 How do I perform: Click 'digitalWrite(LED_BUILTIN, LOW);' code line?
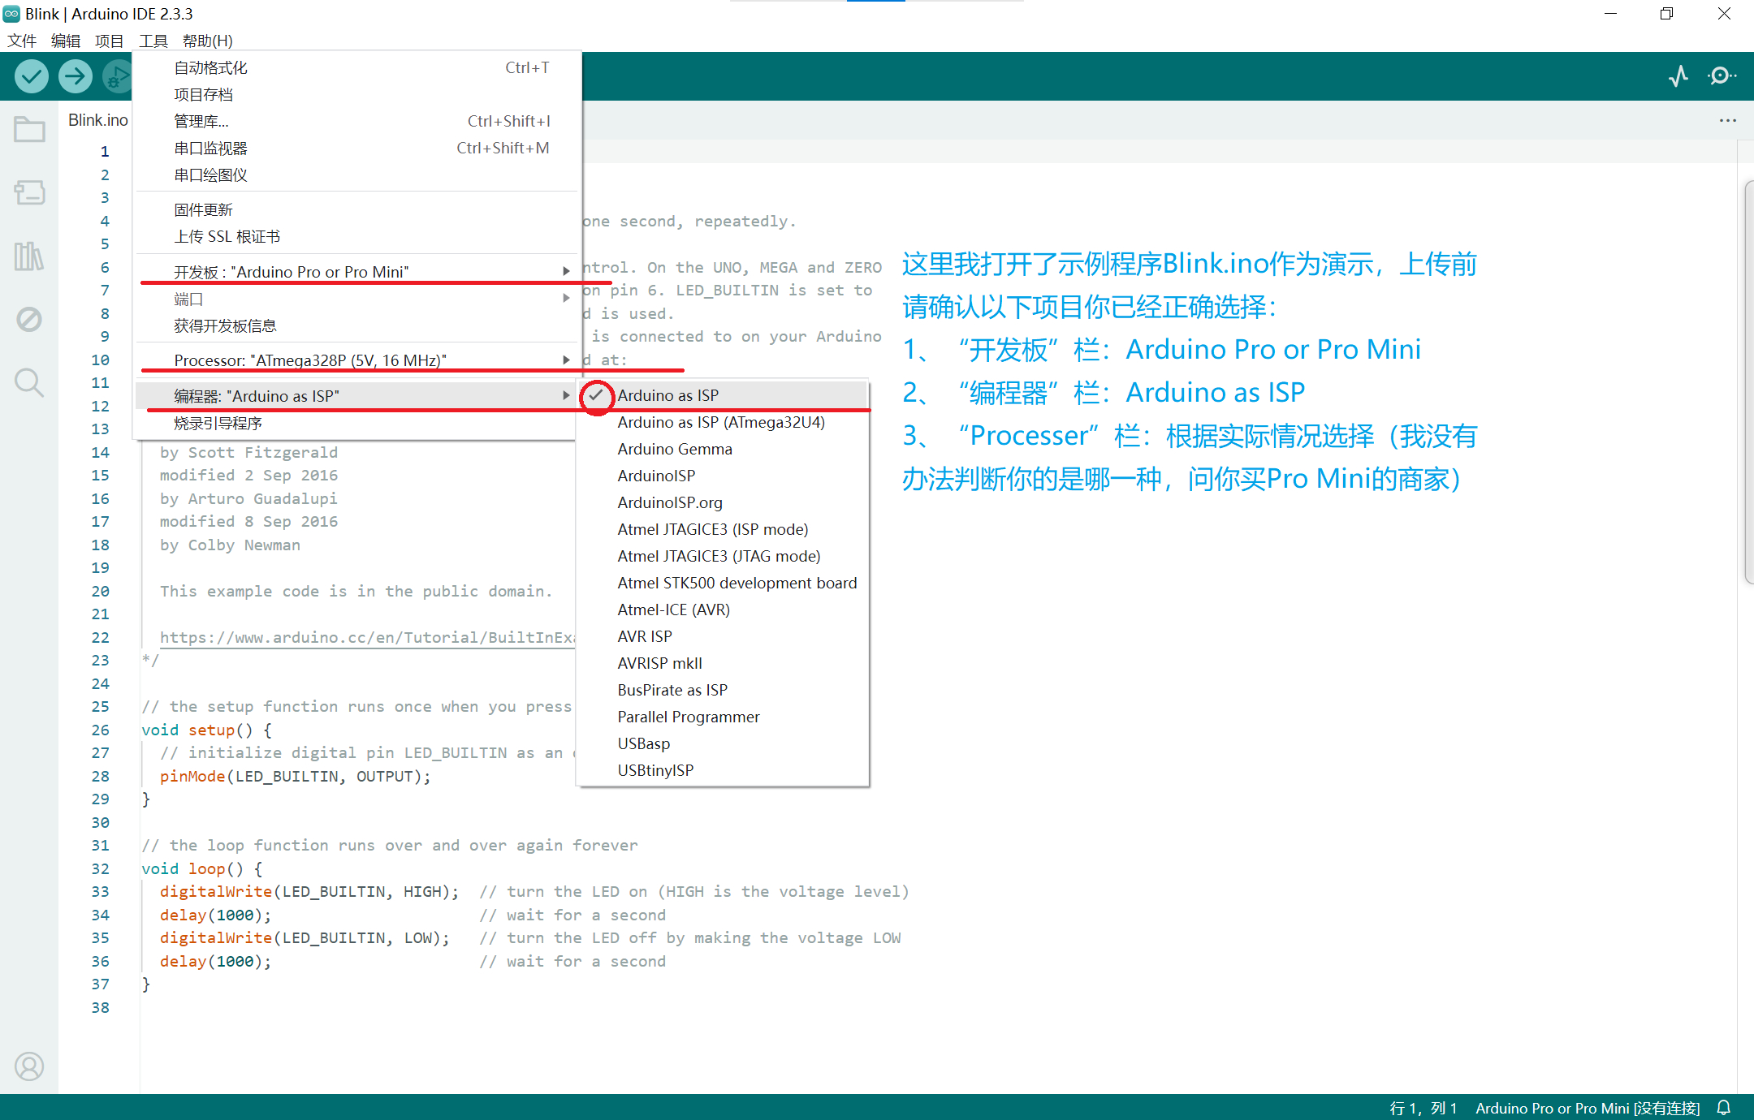point(305,938)
